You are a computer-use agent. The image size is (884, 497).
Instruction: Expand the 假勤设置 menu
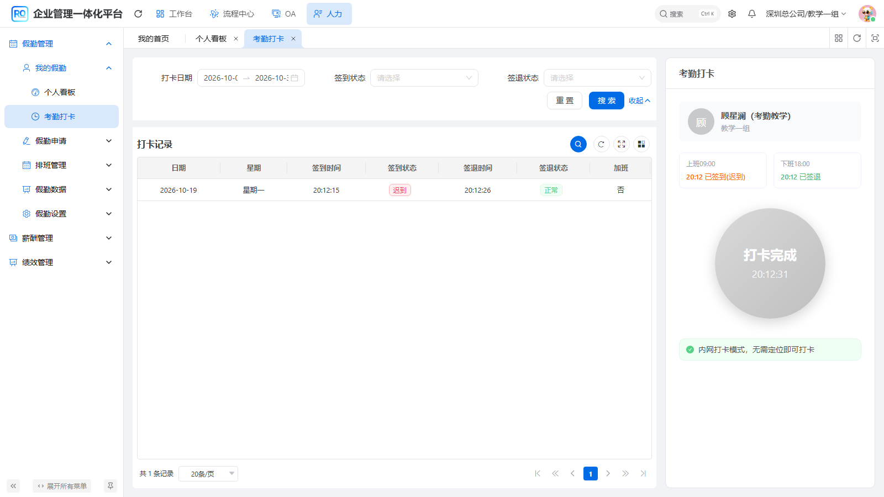pos(61,214)
